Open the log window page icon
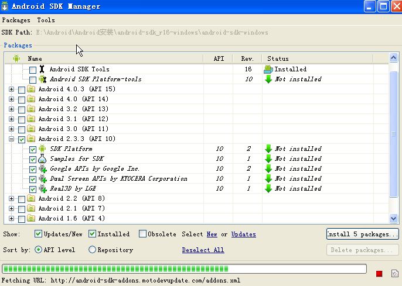The width and height of the screenshot is (402, 286). click(395, 273)
